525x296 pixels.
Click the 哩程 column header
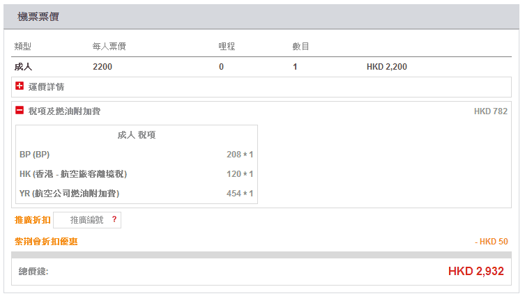coord(227,47)
